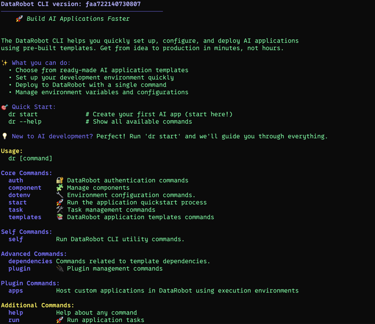Image resolution: width=375 pixels, height=324 pixels.
Task: Click the wrench emoji on the dotenv row
Action: 60,195
